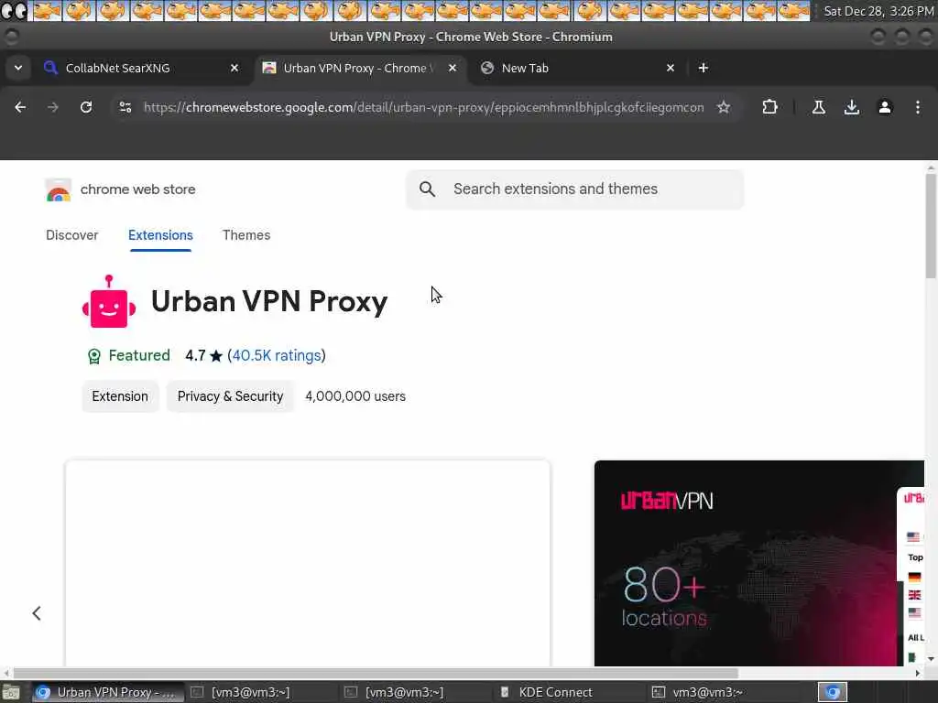Screen dimensions: 938x703
Task: Open the Downloads icon
Action: (851, 107)
